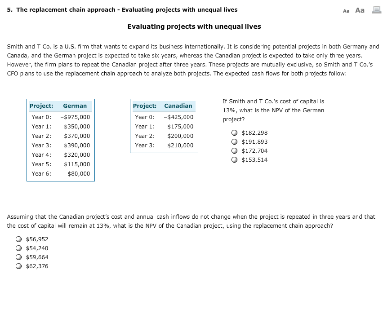This screenshot has height=309, width=383.
Task: Click Canadian Year 3 cash flow $210,000
Action: 180,146
